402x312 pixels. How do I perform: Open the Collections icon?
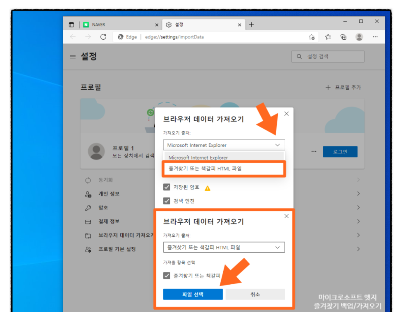tap(344, 37)
